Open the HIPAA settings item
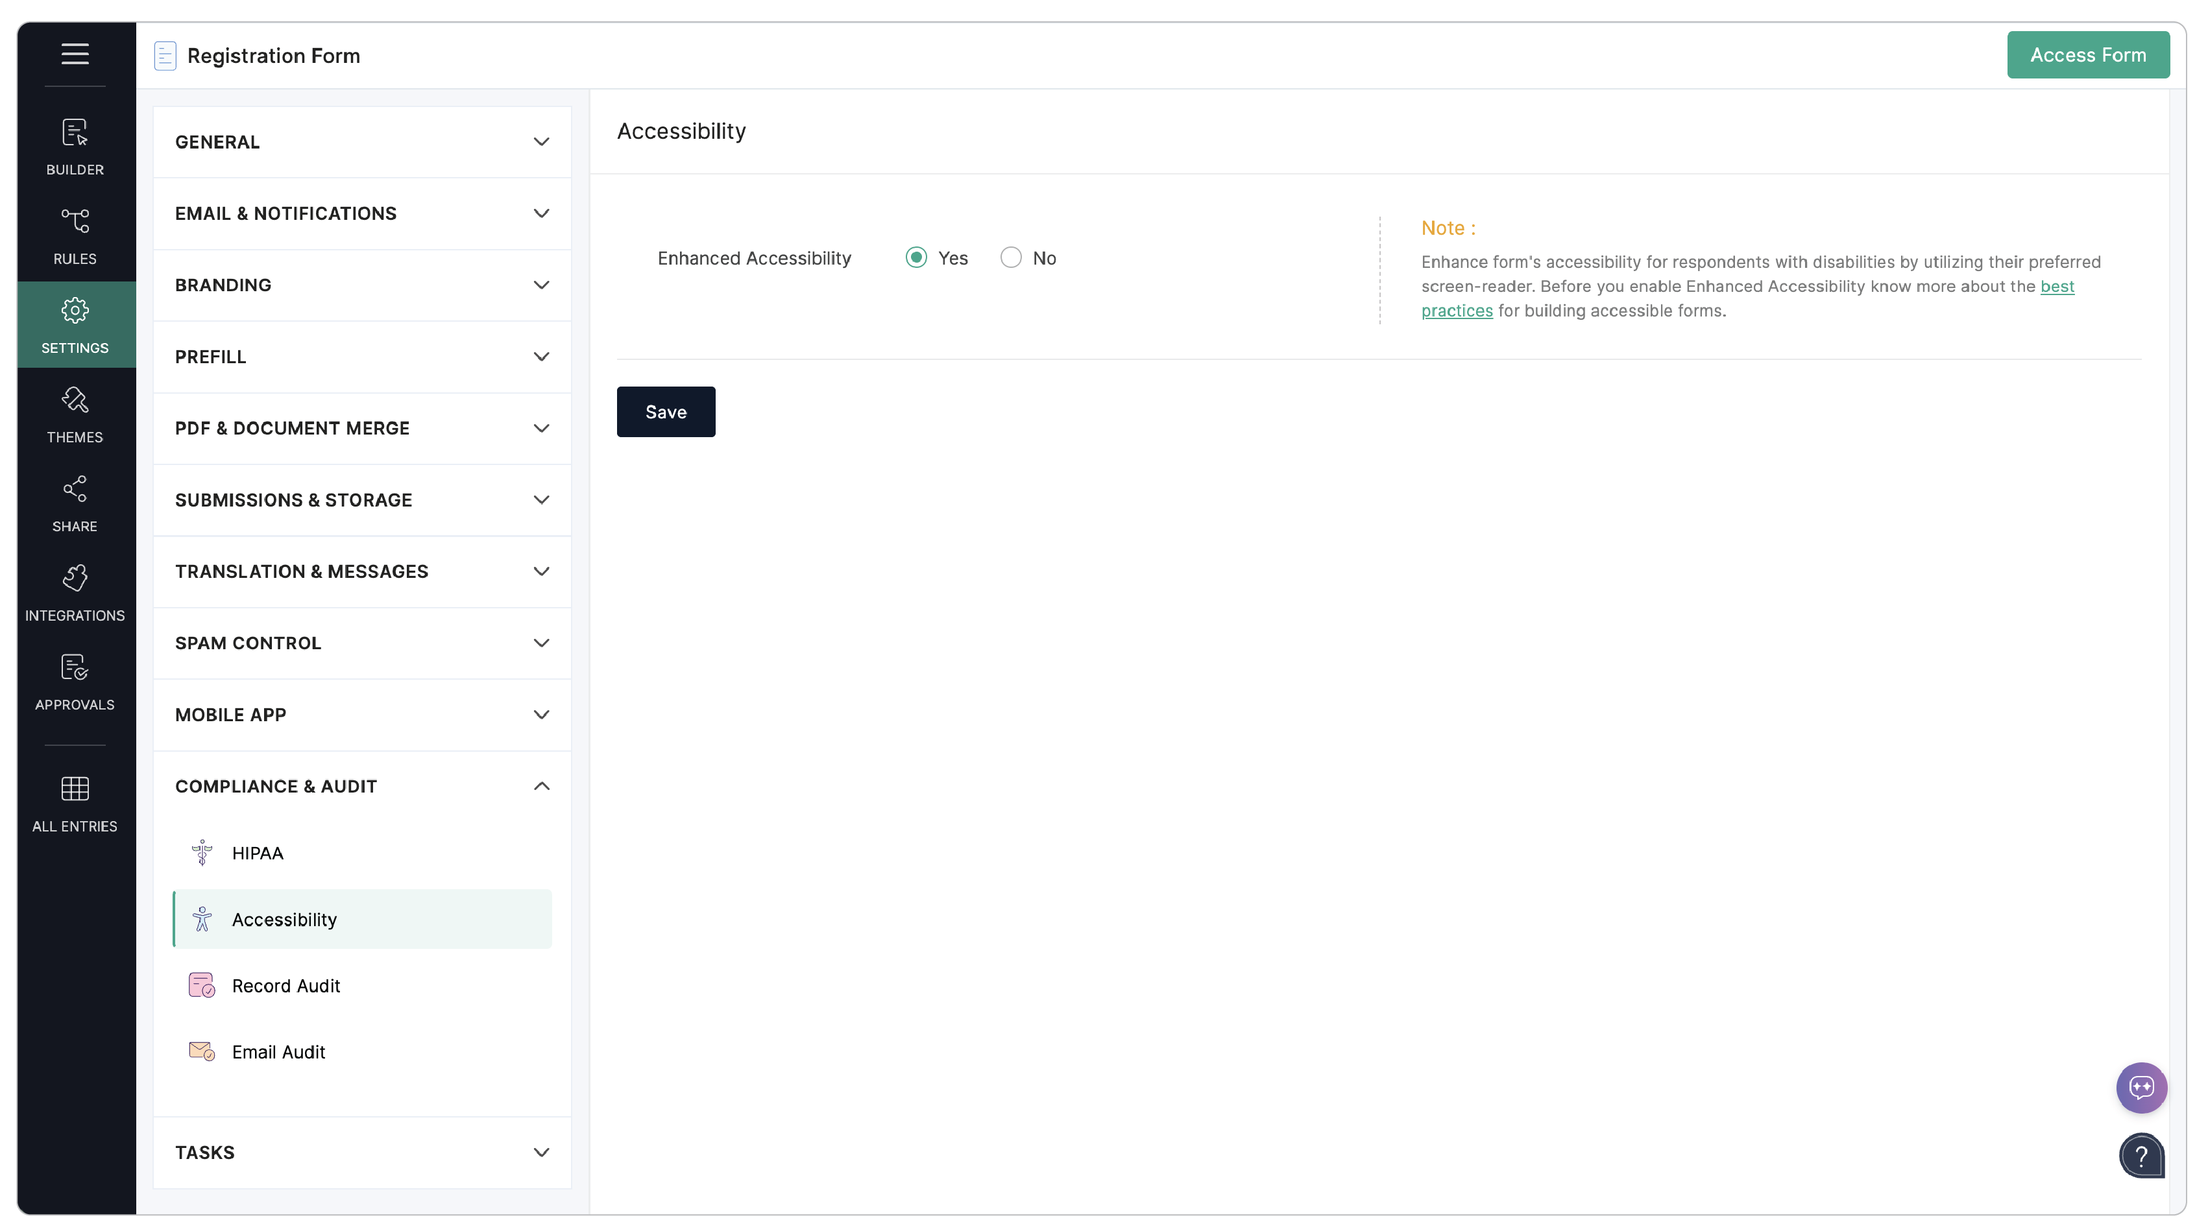Viewport: 2208px width, 1231px height. 257,854
